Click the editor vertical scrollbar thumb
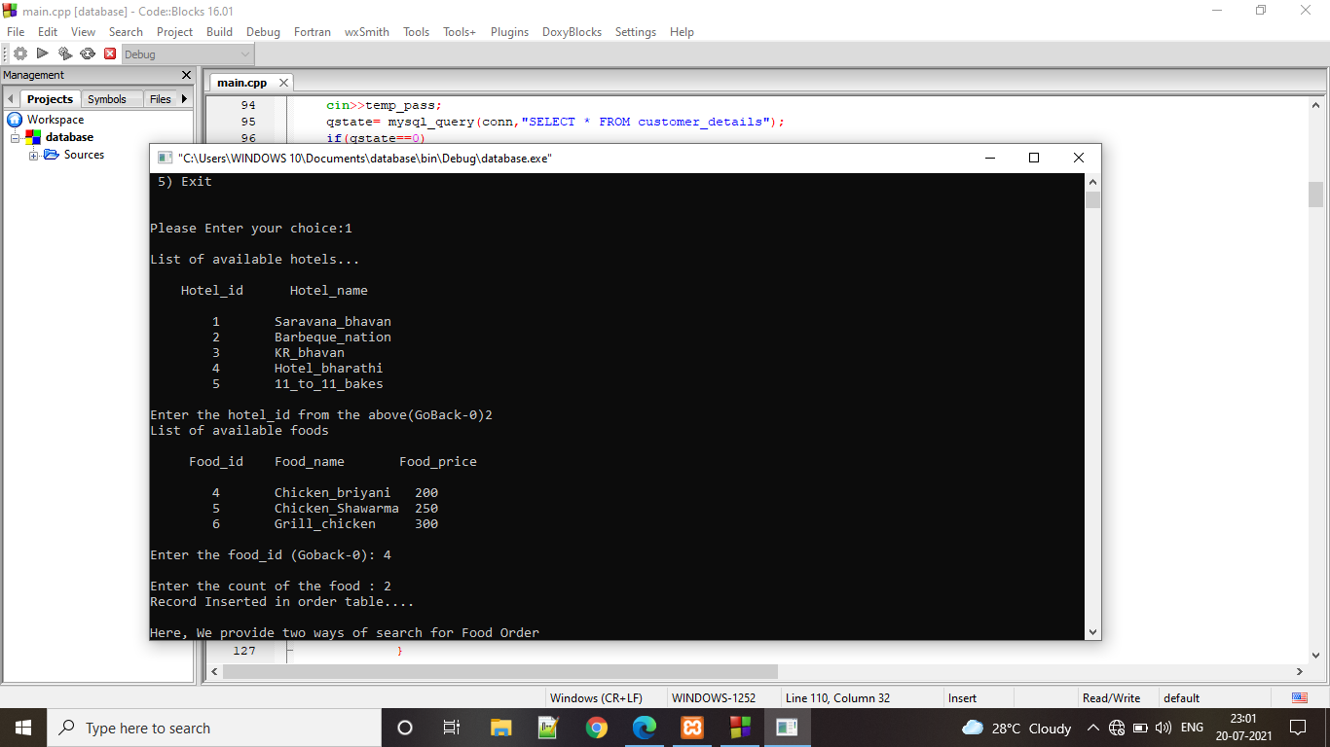The image size is (1330, 747). tap(1315, 195)
